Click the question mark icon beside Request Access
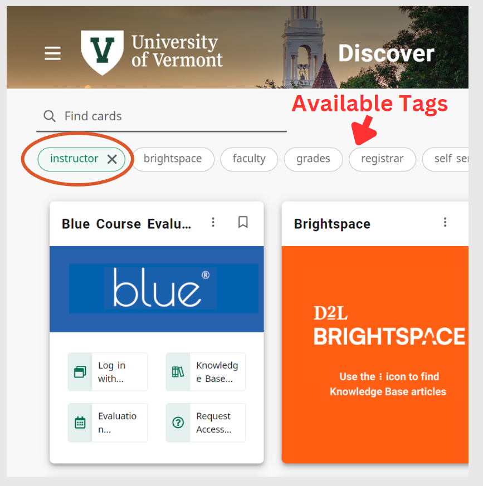 click(x=178, y=423)
